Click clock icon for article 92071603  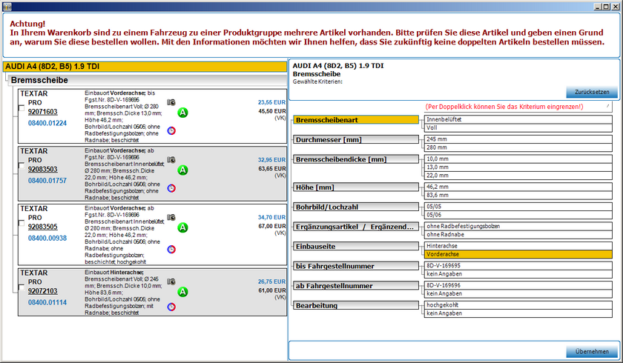[171, 130]
